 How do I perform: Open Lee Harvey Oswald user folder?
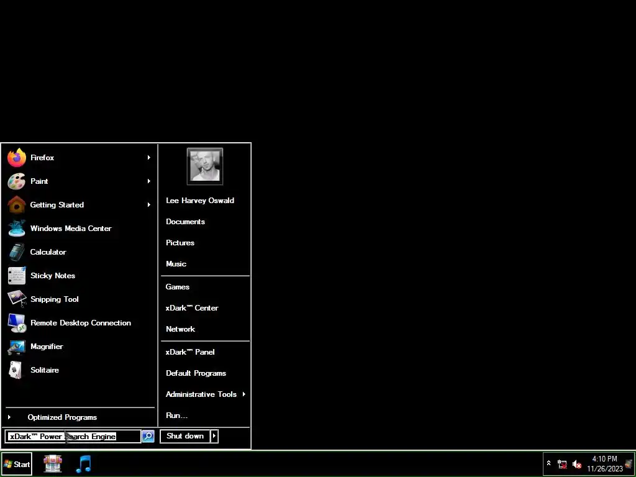(x=200, y=201)
